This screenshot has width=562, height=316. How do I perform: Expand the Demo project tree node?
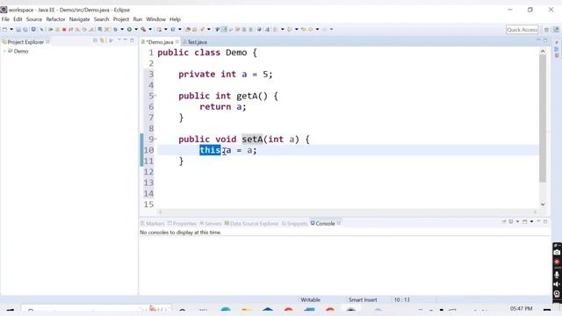click(4, 51)
